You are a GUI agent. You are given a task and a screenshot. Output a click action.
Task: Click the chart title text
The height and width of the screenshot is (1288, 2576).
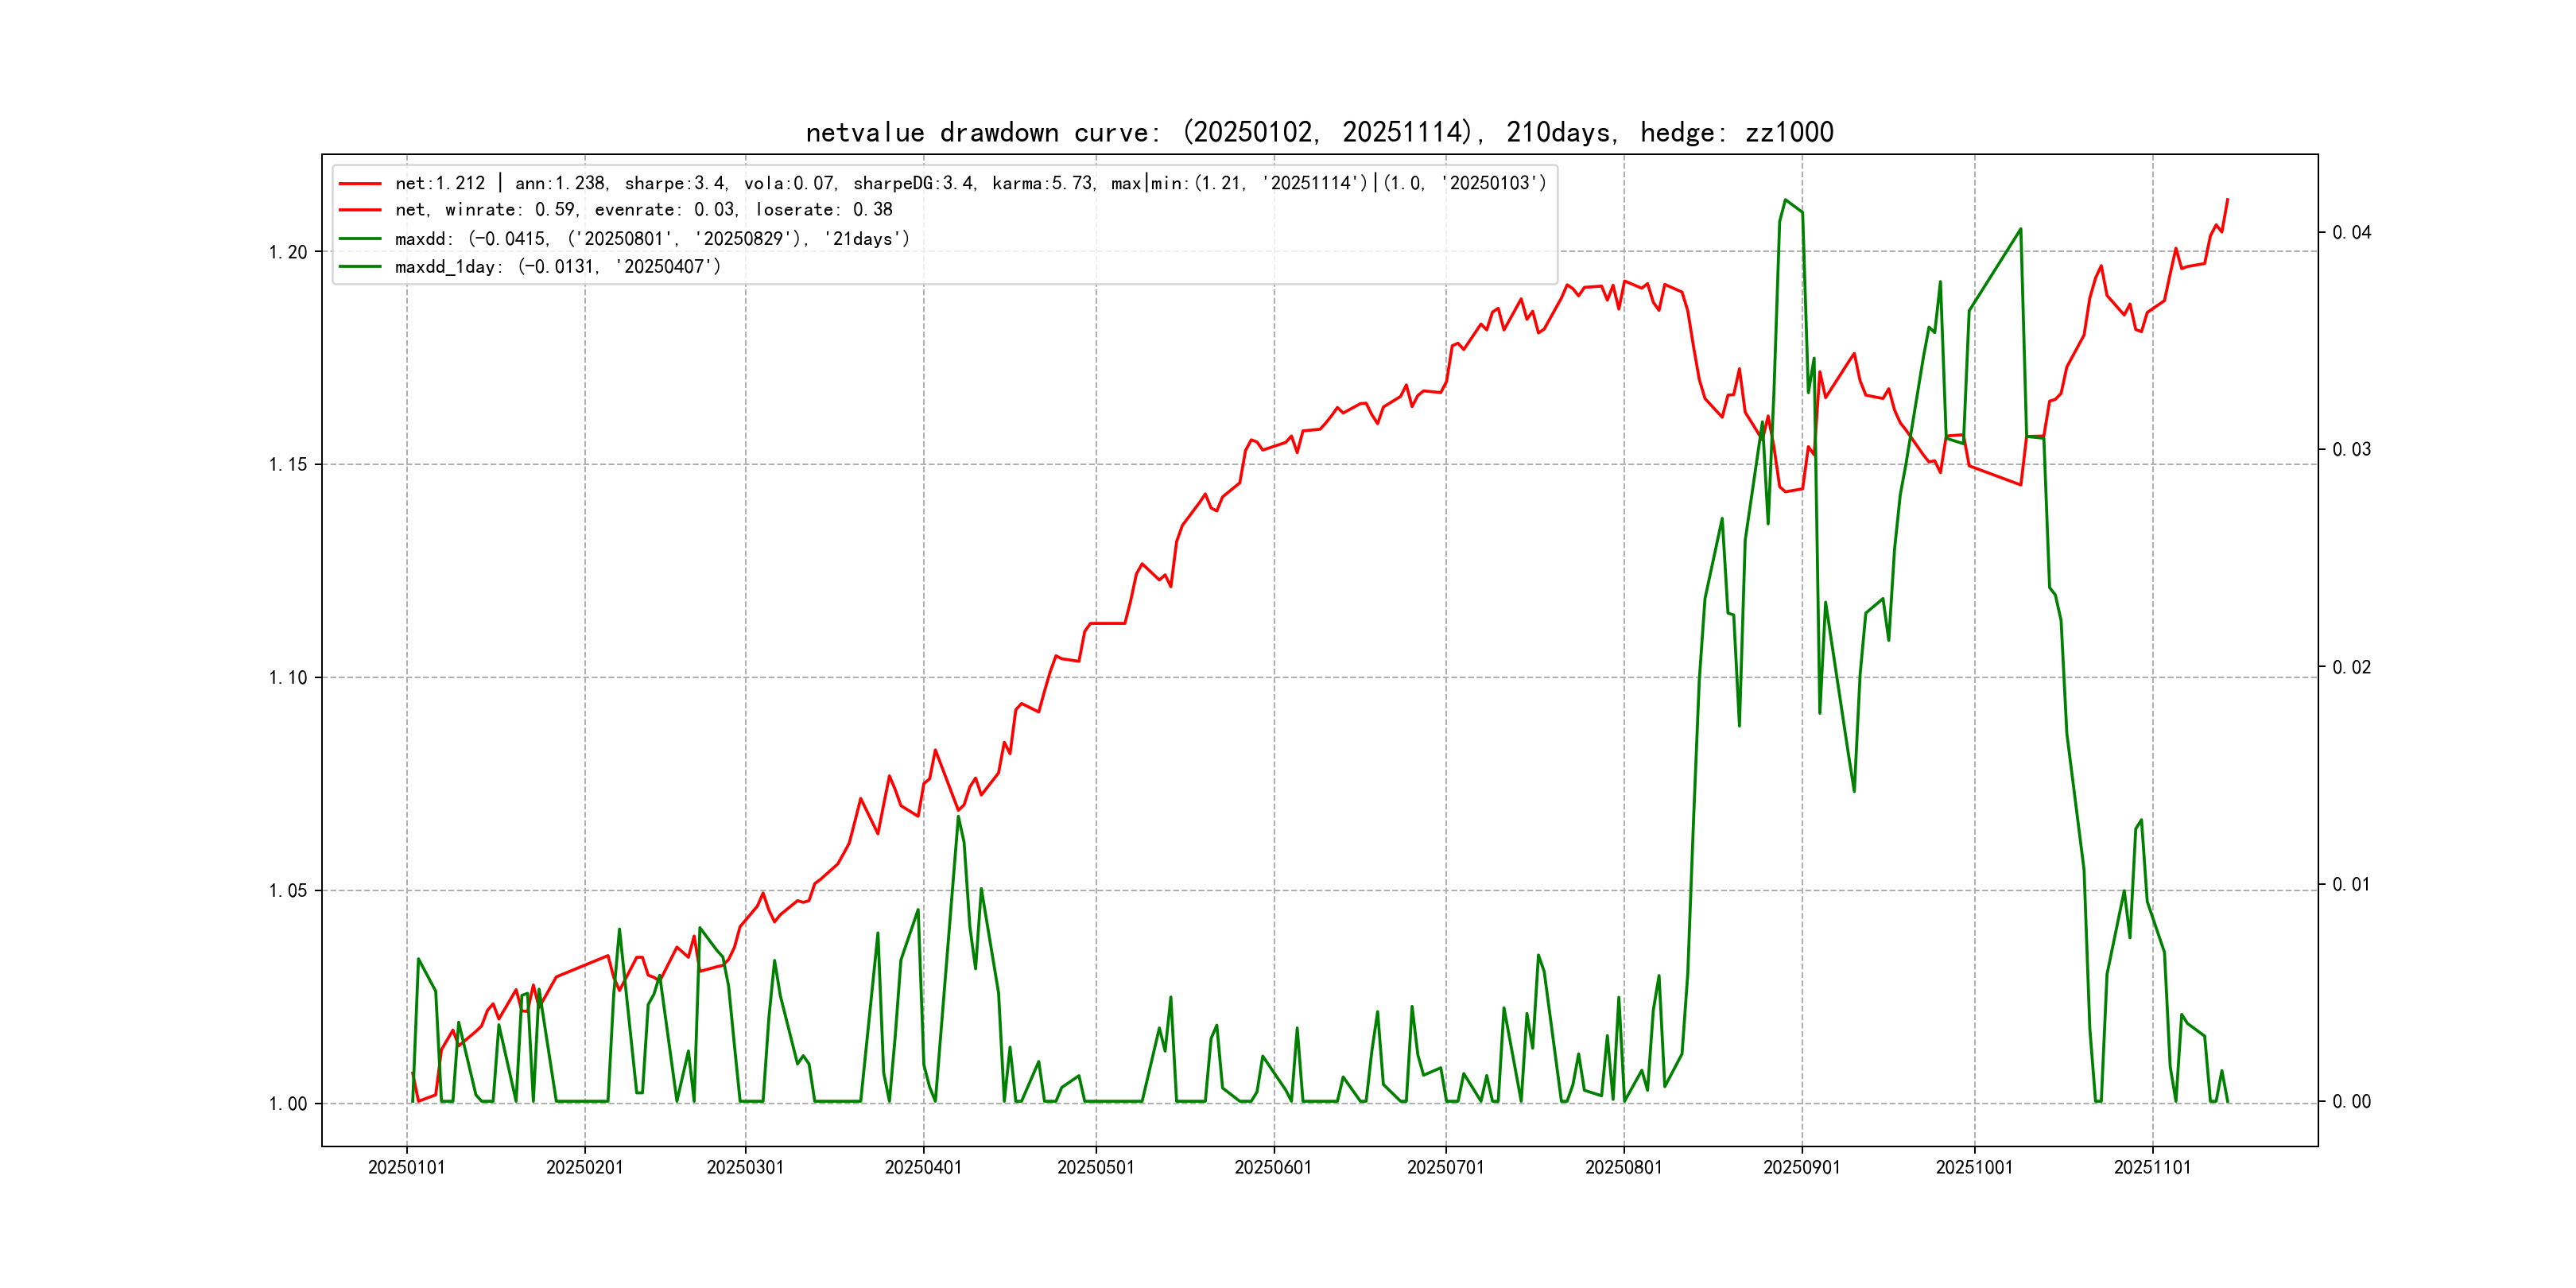click(x=1319, y=132)
